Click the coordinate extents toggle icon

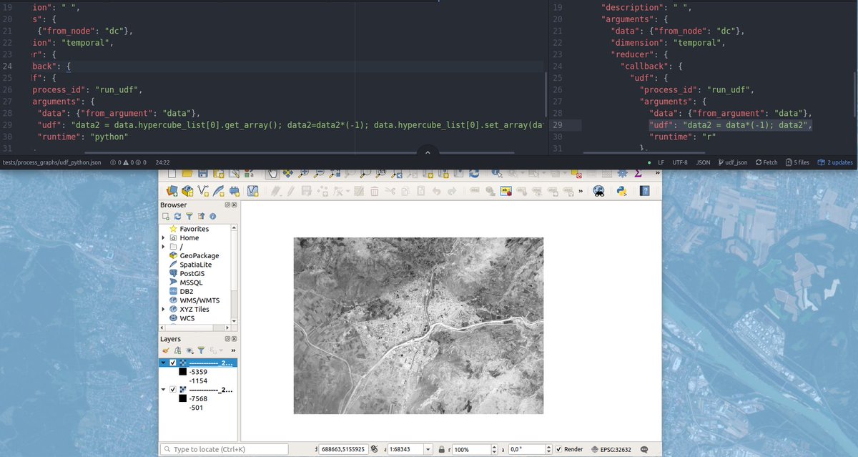[374, 449]
